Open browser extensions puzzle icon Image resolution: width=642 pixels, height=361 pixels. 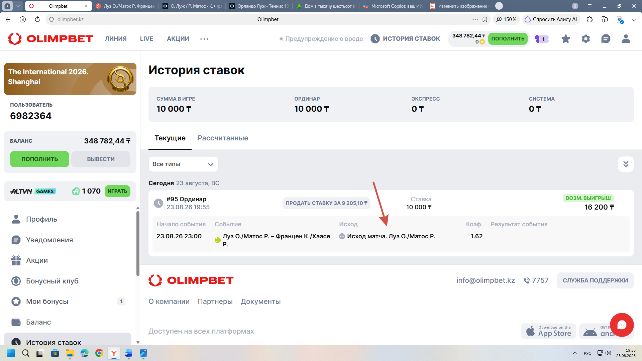[590, 19]
